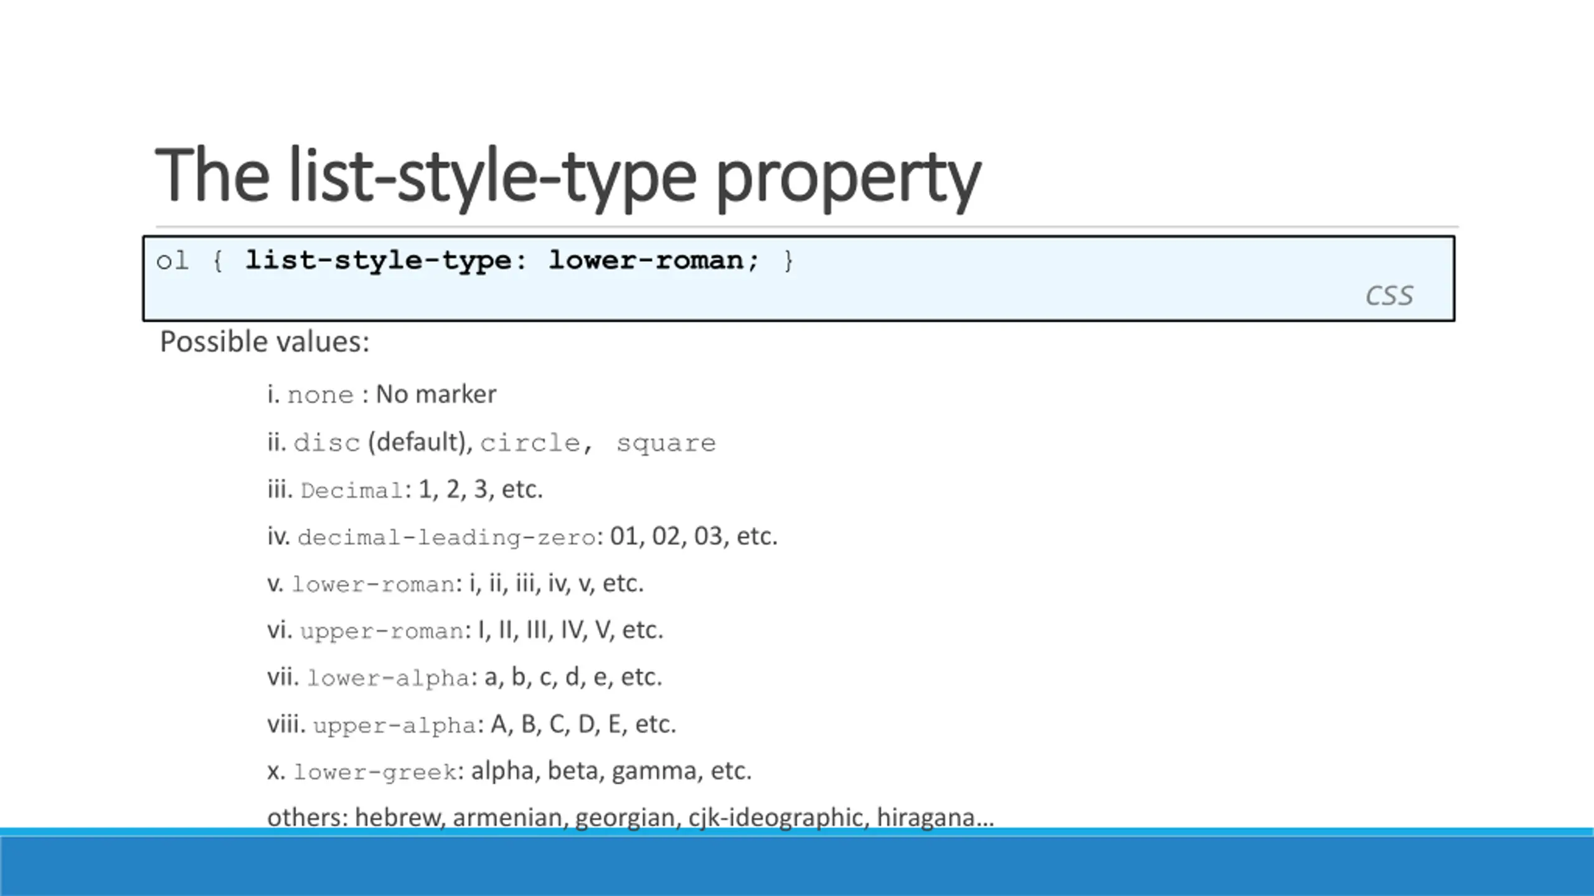Click the CSS code line in the blue box

[x=474, y=261]
